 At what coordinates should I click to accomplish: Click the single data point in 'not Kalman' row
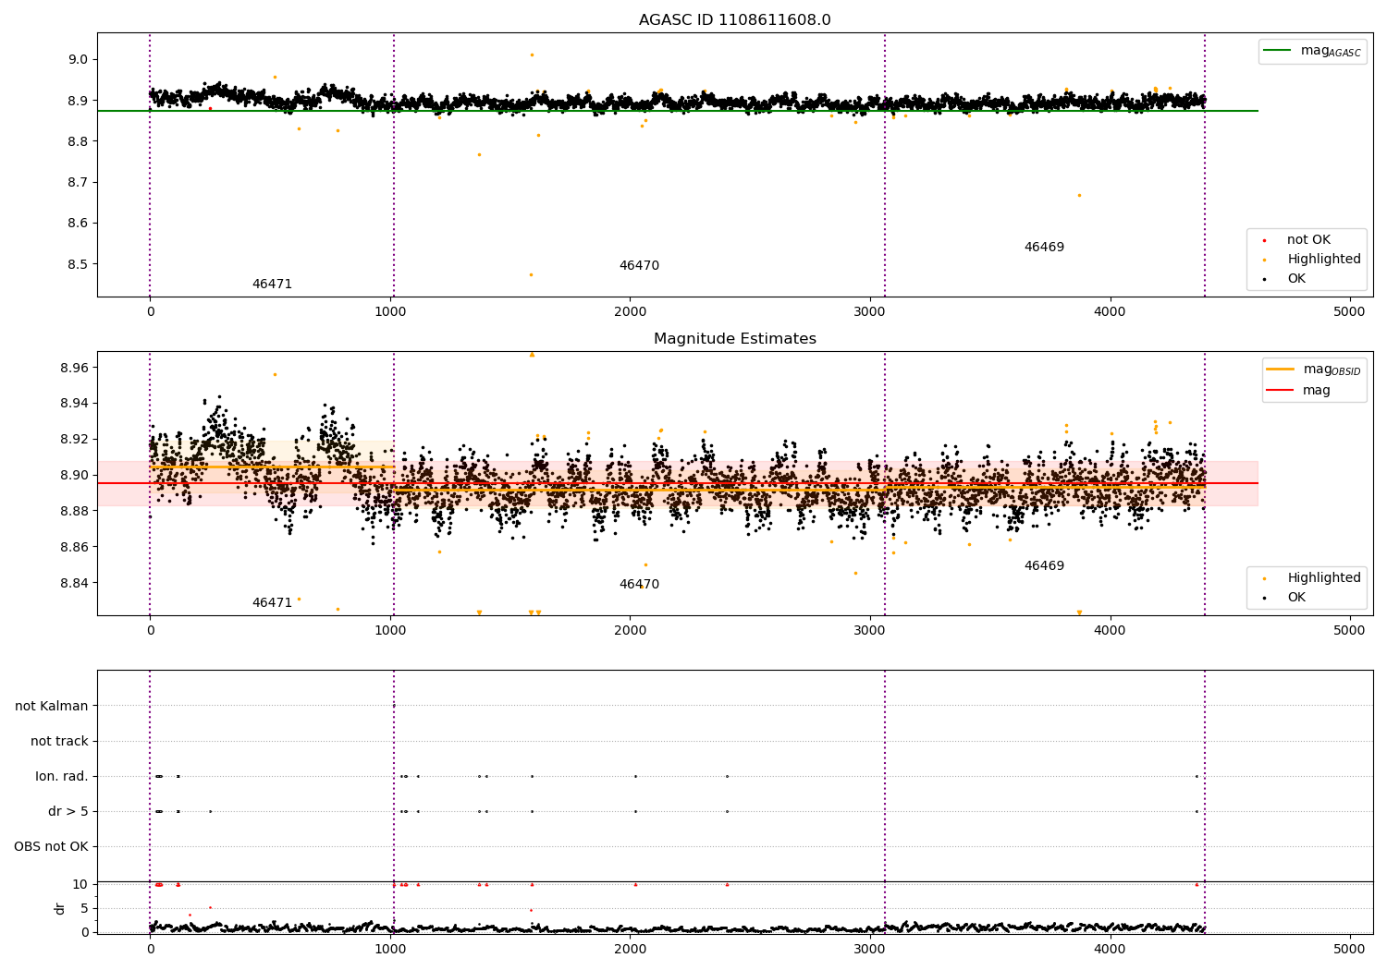[393, 706]
